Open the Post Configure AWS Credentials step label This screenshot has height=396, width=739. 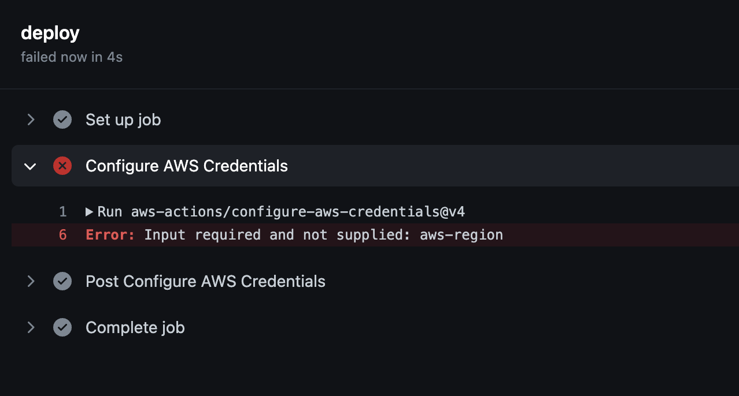pos(205,281)
